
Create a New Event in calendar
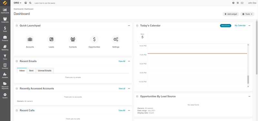(225, 26)
